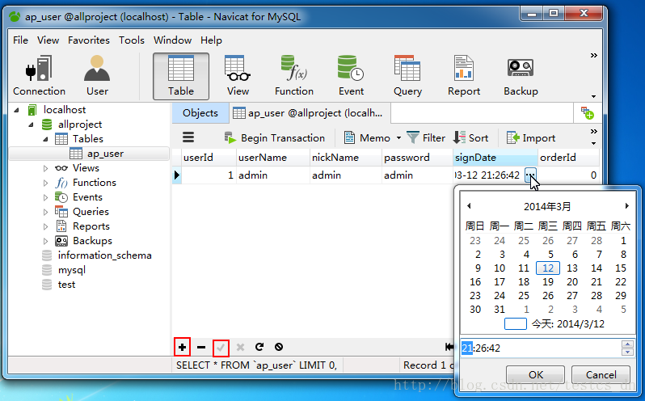Decrease time with the down spinner
The width and height of the screenshot is (645, 401).
point(627,352)
